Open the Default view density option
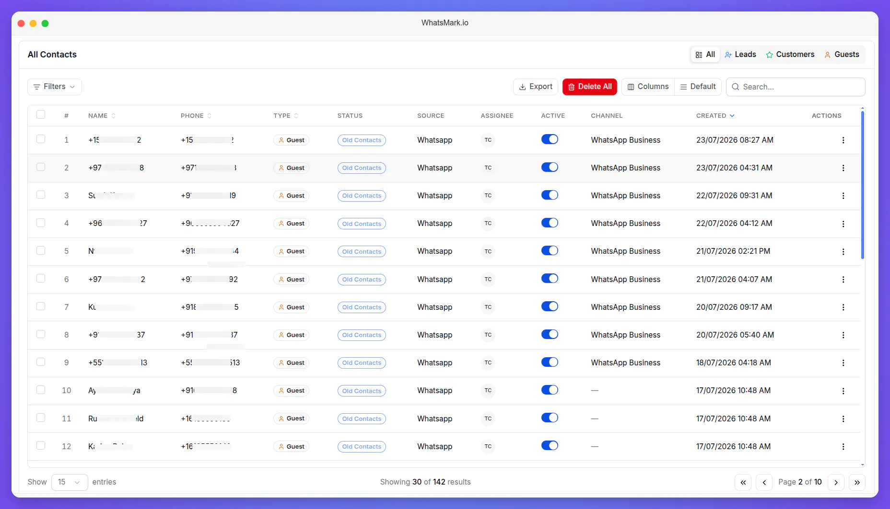The width and height of the screenshot is (890, 509). pyautogui.click(x=698, y=87)
